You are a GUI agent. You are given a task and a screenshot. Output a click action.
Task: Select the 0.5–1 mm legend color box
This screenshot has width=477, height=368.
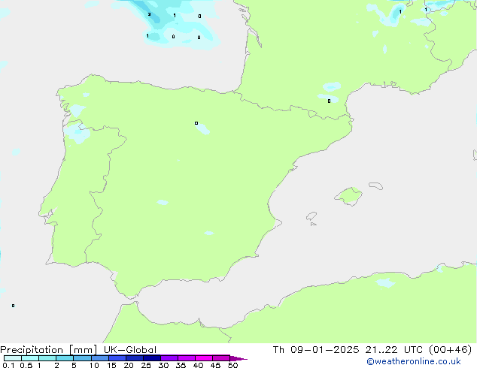point(30,358)
